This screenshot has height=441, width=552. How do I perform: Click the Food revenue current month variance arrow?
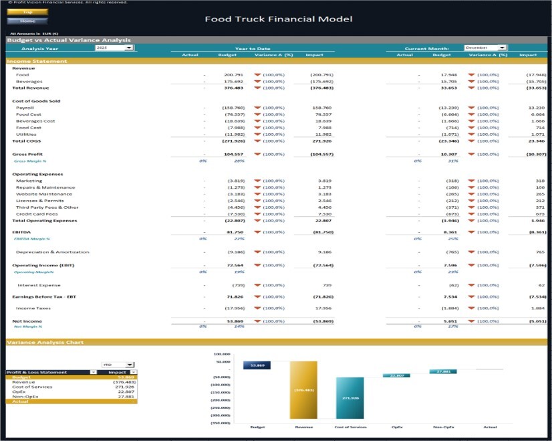click(x=471, y=75)
